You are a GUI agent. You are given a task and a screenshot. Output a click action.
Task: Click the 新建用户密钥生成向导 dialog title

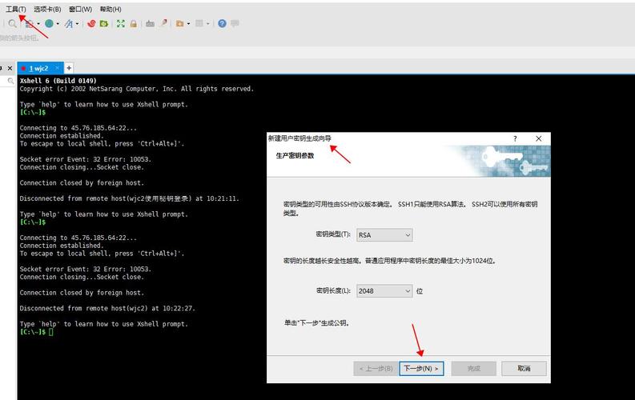(299, 138)
